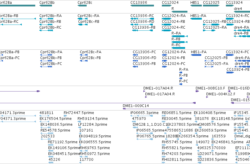The image size is (250, 164).
Task: Select the R-PA protein label
Action: tap(184, 70)
